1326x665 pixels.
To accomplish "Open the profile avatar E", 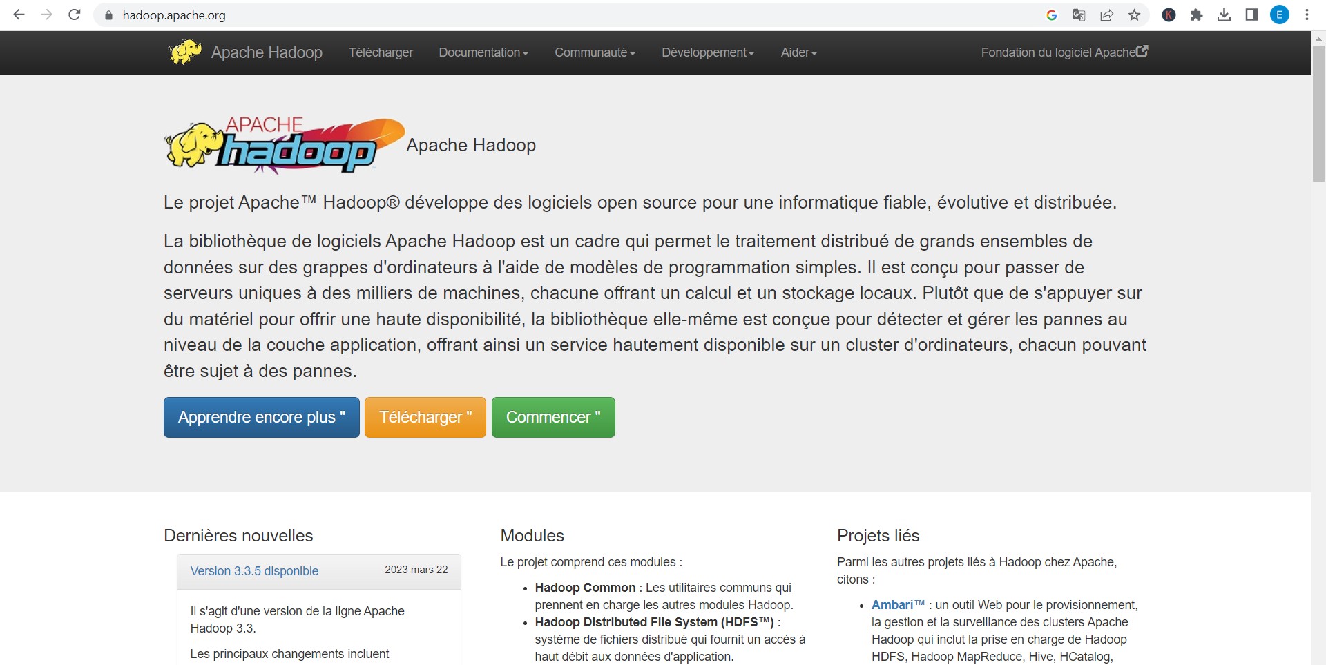I will (1279, 15).
